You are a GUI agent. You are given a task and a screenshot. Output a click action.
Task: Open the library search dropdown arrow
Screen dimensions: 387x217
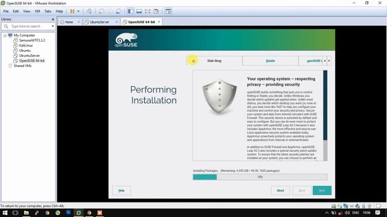coord(53,26)
